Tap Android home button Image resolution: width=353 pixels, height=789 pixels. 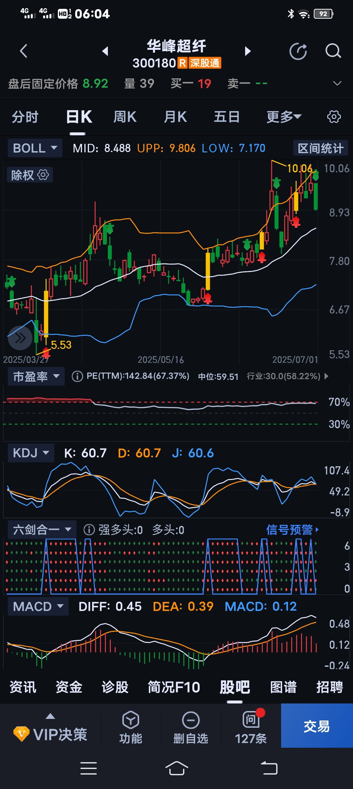[x=176, y=768]
